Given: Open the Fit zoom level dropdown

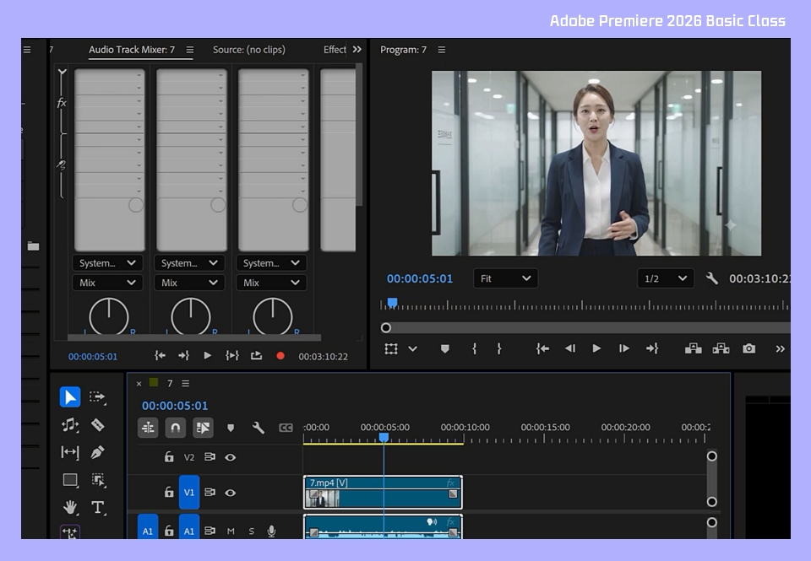Looking at the screenshot, I should click(505, 278).
